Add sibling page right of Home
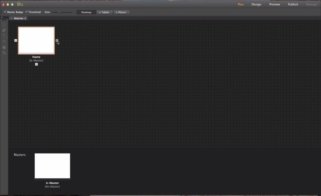The height and width of the screenshot is (196, 321). 57,40
